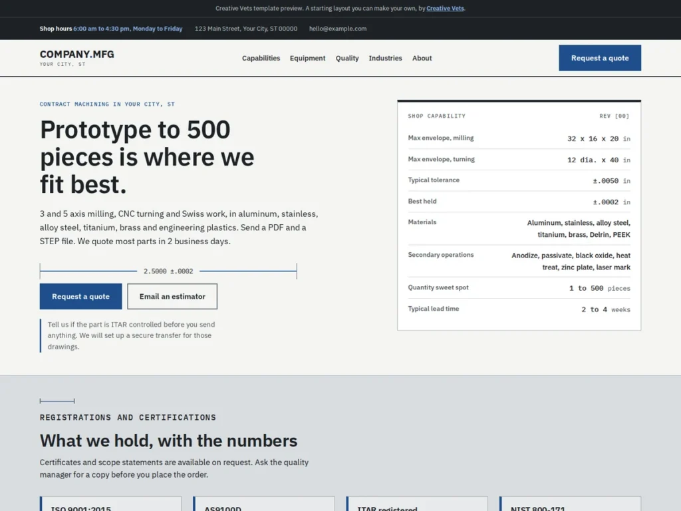Click the COMPANY.MFG logo
681x511 pixels.
coord(77,55)
